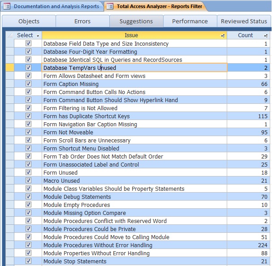This screenshot has height=266, width=272.
Task: Click the row selector for Form Unused
Action: 10,172
